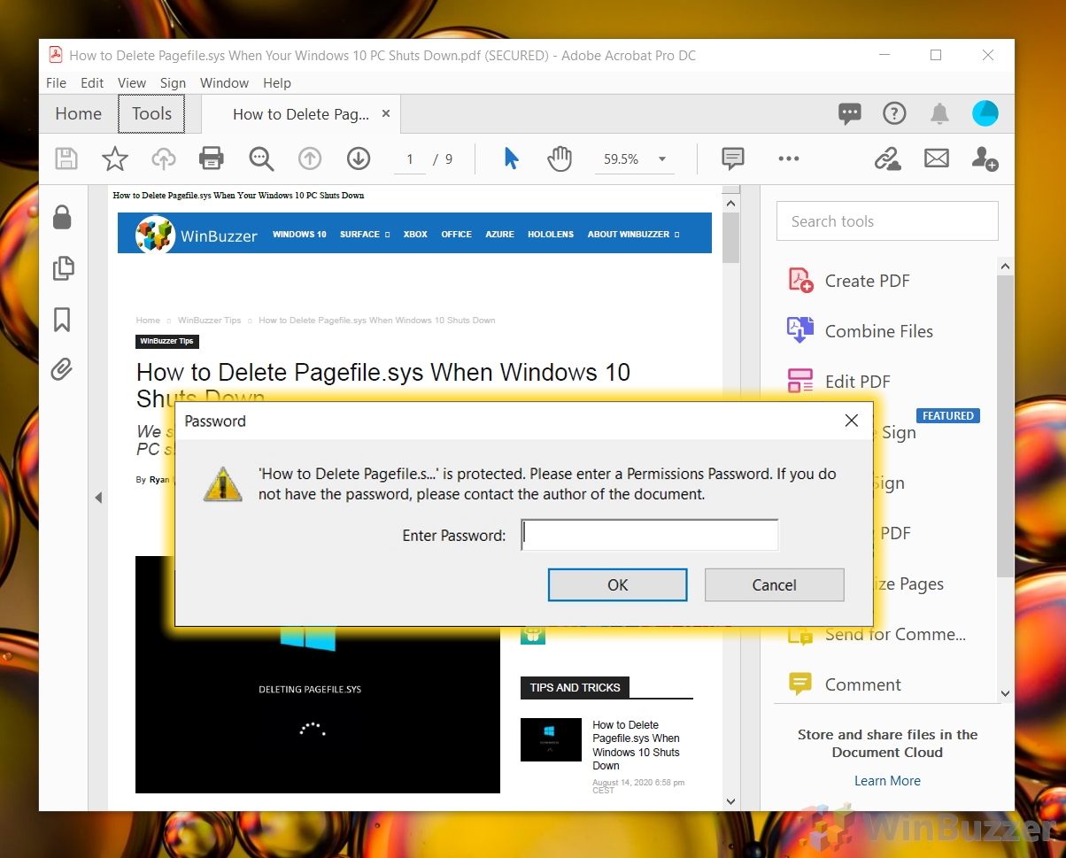
Task: Click the current page number box
Action: click(x=410, y=159)
